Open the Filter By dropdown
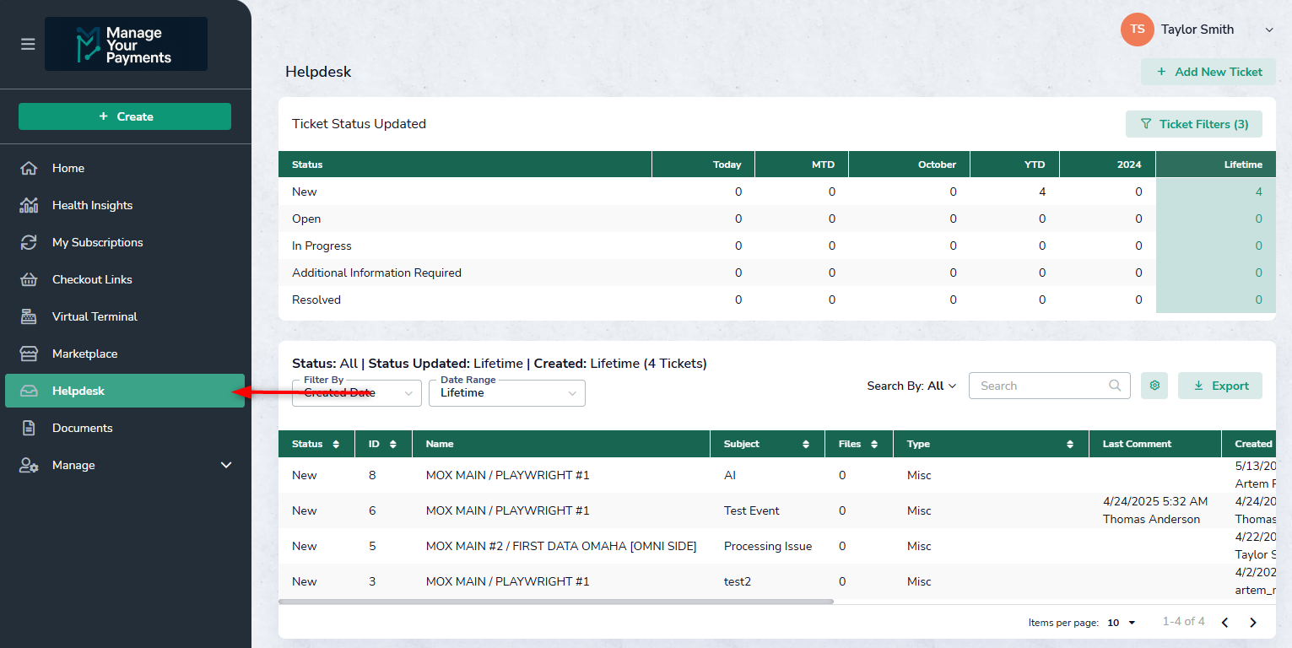This screenshot has width=1292, height=648. pyautogui.click(x=356, y=393)
